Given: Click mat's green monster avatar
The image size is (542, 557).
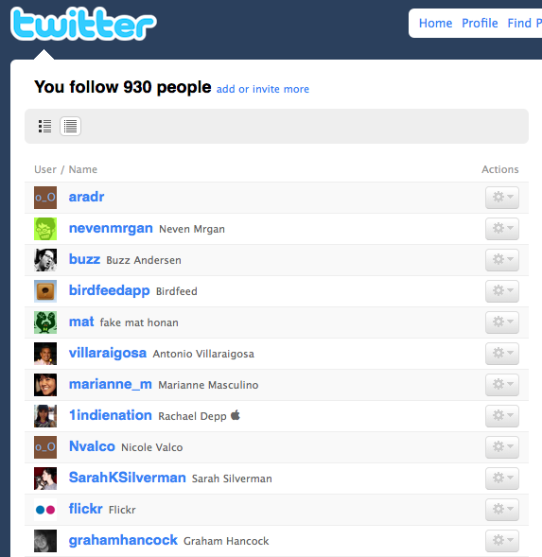Looking at the screenshot, I should [45, 322].
